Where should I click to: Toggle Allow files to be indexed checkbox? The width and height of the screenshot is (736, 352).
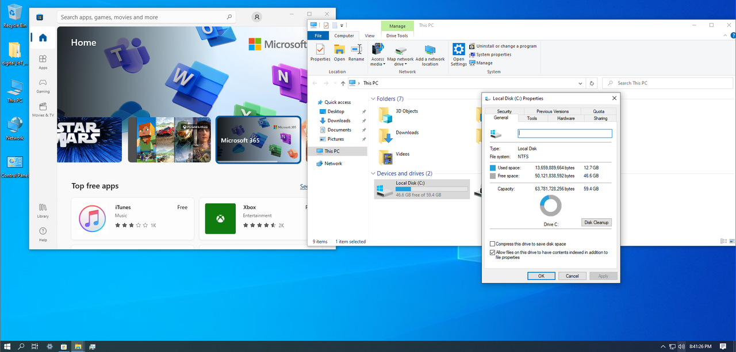492,252
